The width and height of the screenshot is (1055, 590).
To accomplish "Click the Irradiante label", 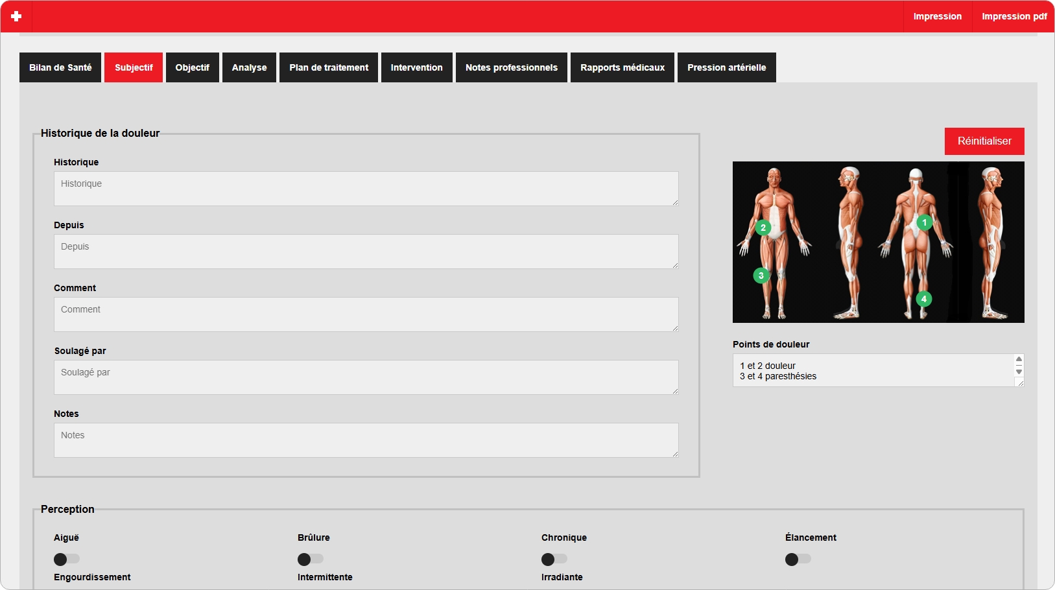I will 562,577.
